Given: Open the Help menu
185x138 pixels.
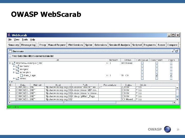Looking at the screenshot, I should [33, 40].
